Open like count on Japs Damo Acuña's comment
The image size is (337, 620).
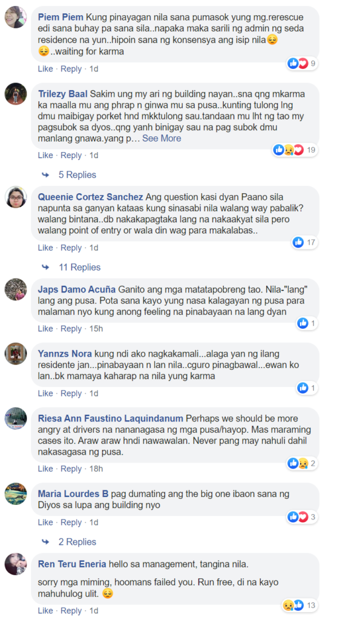tap(307, 323)
